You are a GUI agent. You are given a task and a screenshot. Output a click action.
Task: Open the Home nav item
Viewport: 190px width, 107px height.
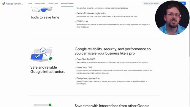pos(30,3)
